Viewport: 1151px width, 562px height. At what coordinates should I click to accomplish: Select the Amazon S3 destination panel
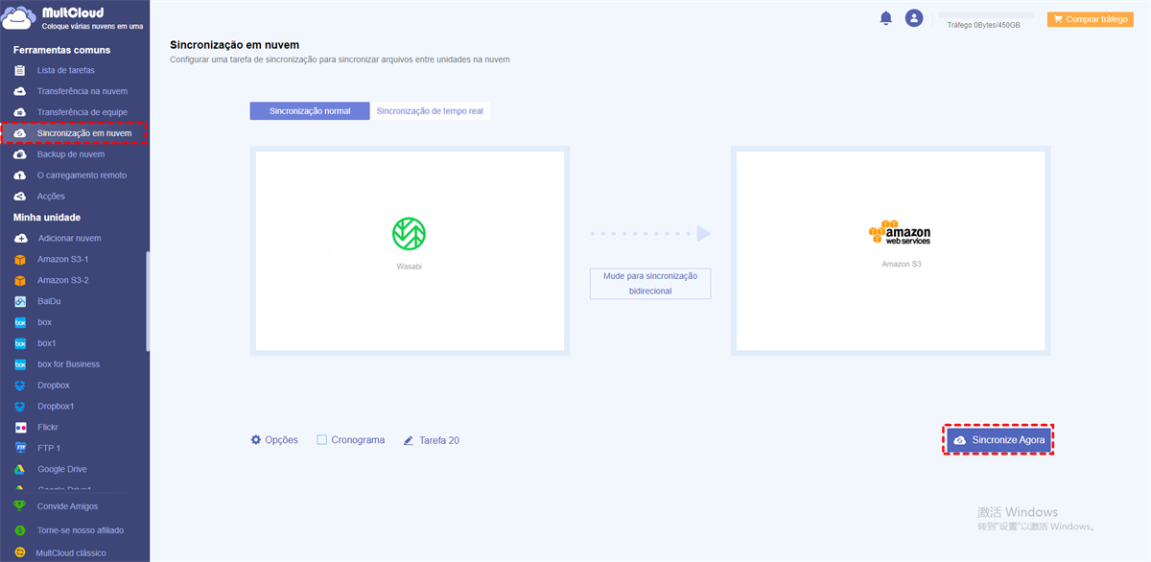(890, 251)
